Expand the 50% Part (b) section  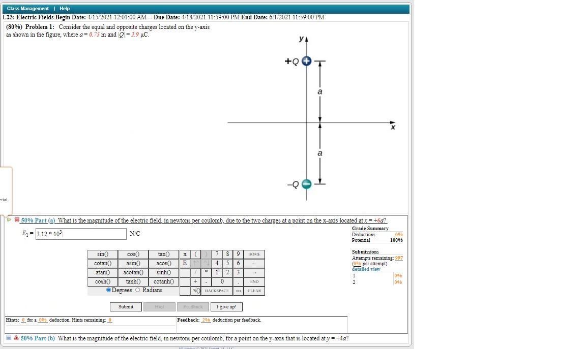pyautogui.click(x=9, y=338)
